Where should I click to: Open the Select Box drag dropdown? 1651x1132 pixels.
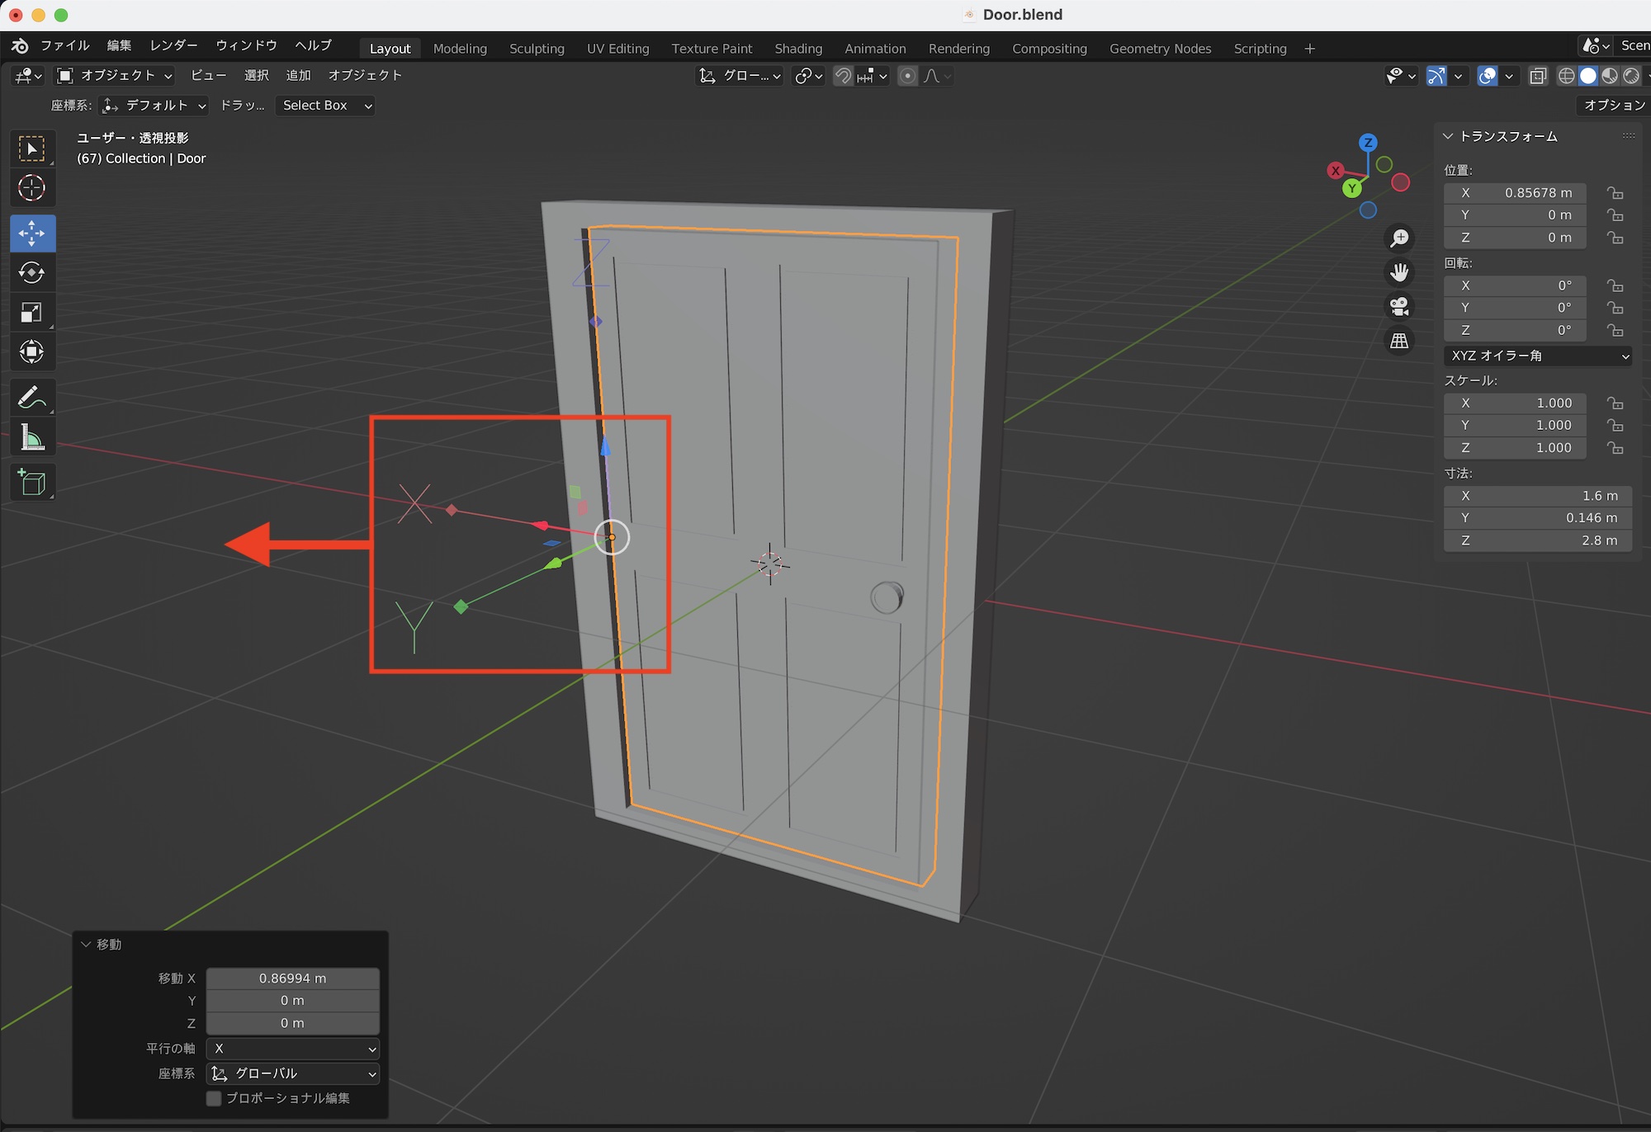[325, 106]
